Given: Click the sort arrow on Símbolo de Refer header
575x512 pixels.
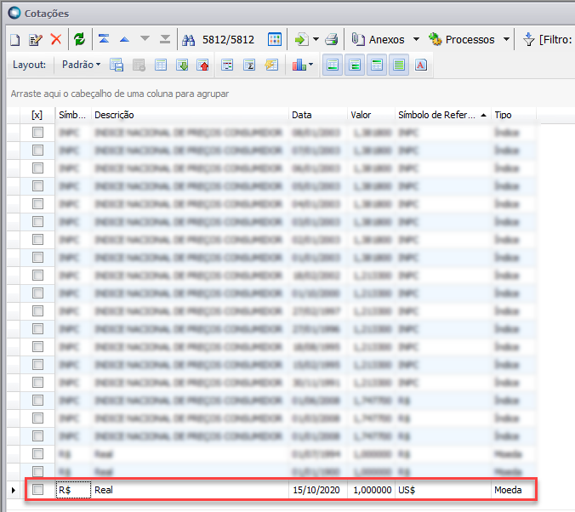Looking at the screenshot, I should 483,115.
